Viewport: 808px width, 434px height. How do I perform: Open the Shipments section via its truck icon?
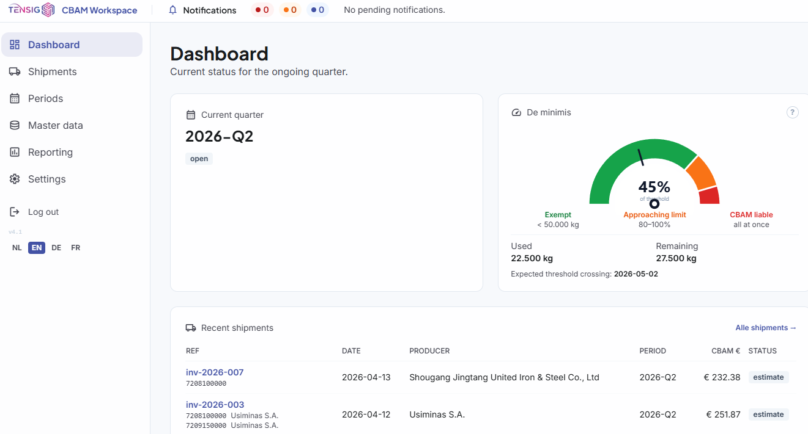tap(14, 71)
